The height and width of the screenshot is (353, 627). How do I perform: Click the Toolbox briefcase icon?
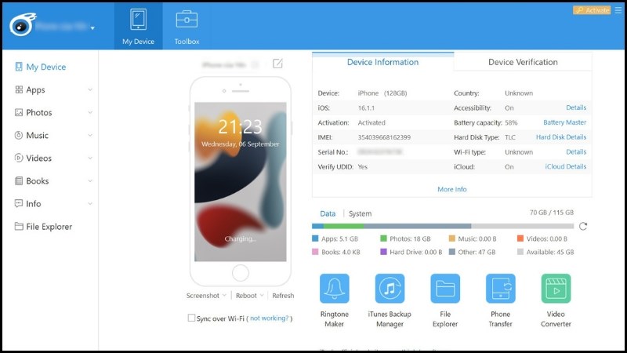tap(187, 20)
